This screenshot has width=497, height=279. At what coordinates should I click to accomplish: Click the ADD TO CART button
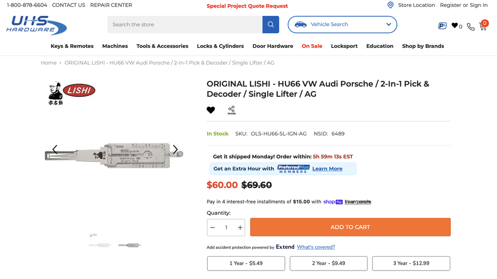[350, 227]
